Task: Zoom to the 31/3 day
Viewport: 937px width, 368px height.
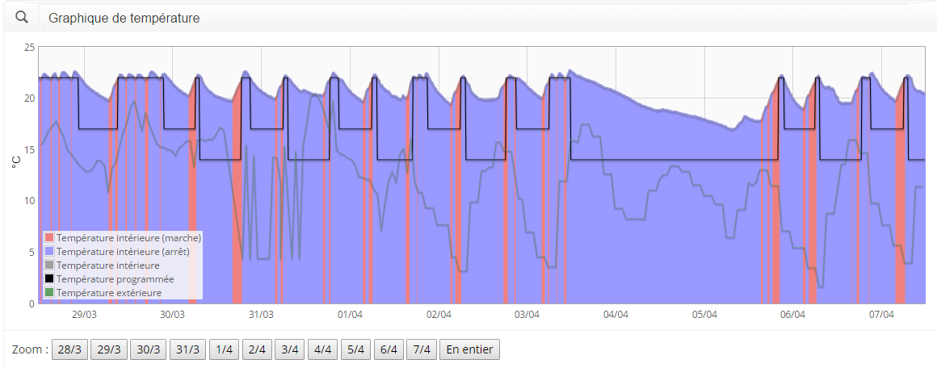Action: 187,349
